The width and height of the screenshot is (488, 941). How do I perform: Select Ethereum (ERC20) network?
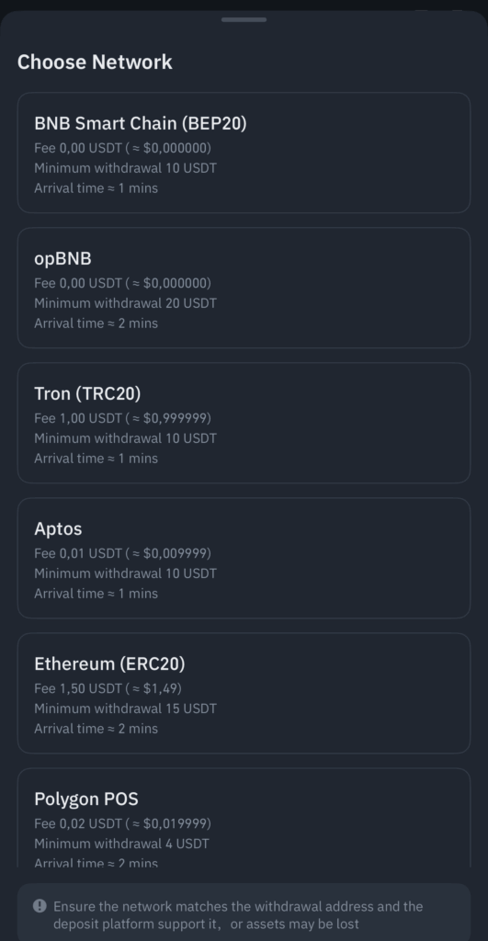[244, 693]
